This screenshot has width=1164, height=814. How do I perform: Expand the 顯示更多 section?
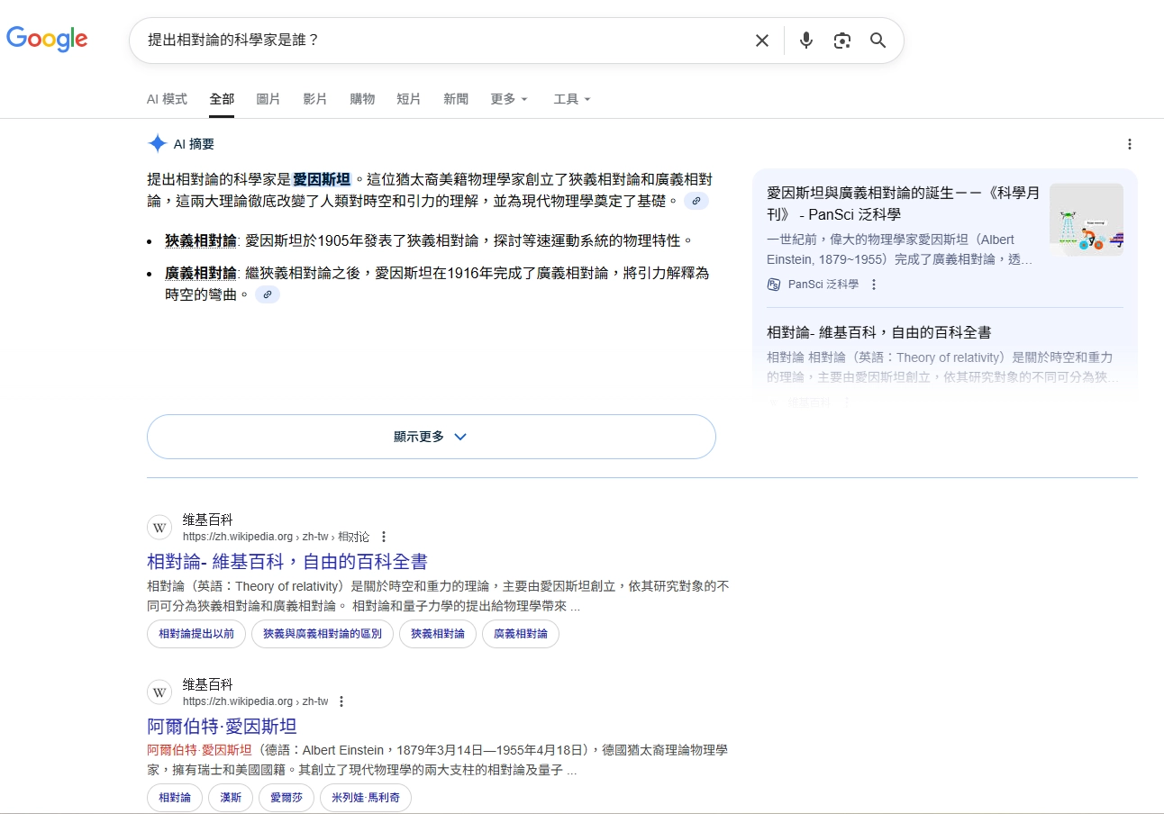click(431, 436)
